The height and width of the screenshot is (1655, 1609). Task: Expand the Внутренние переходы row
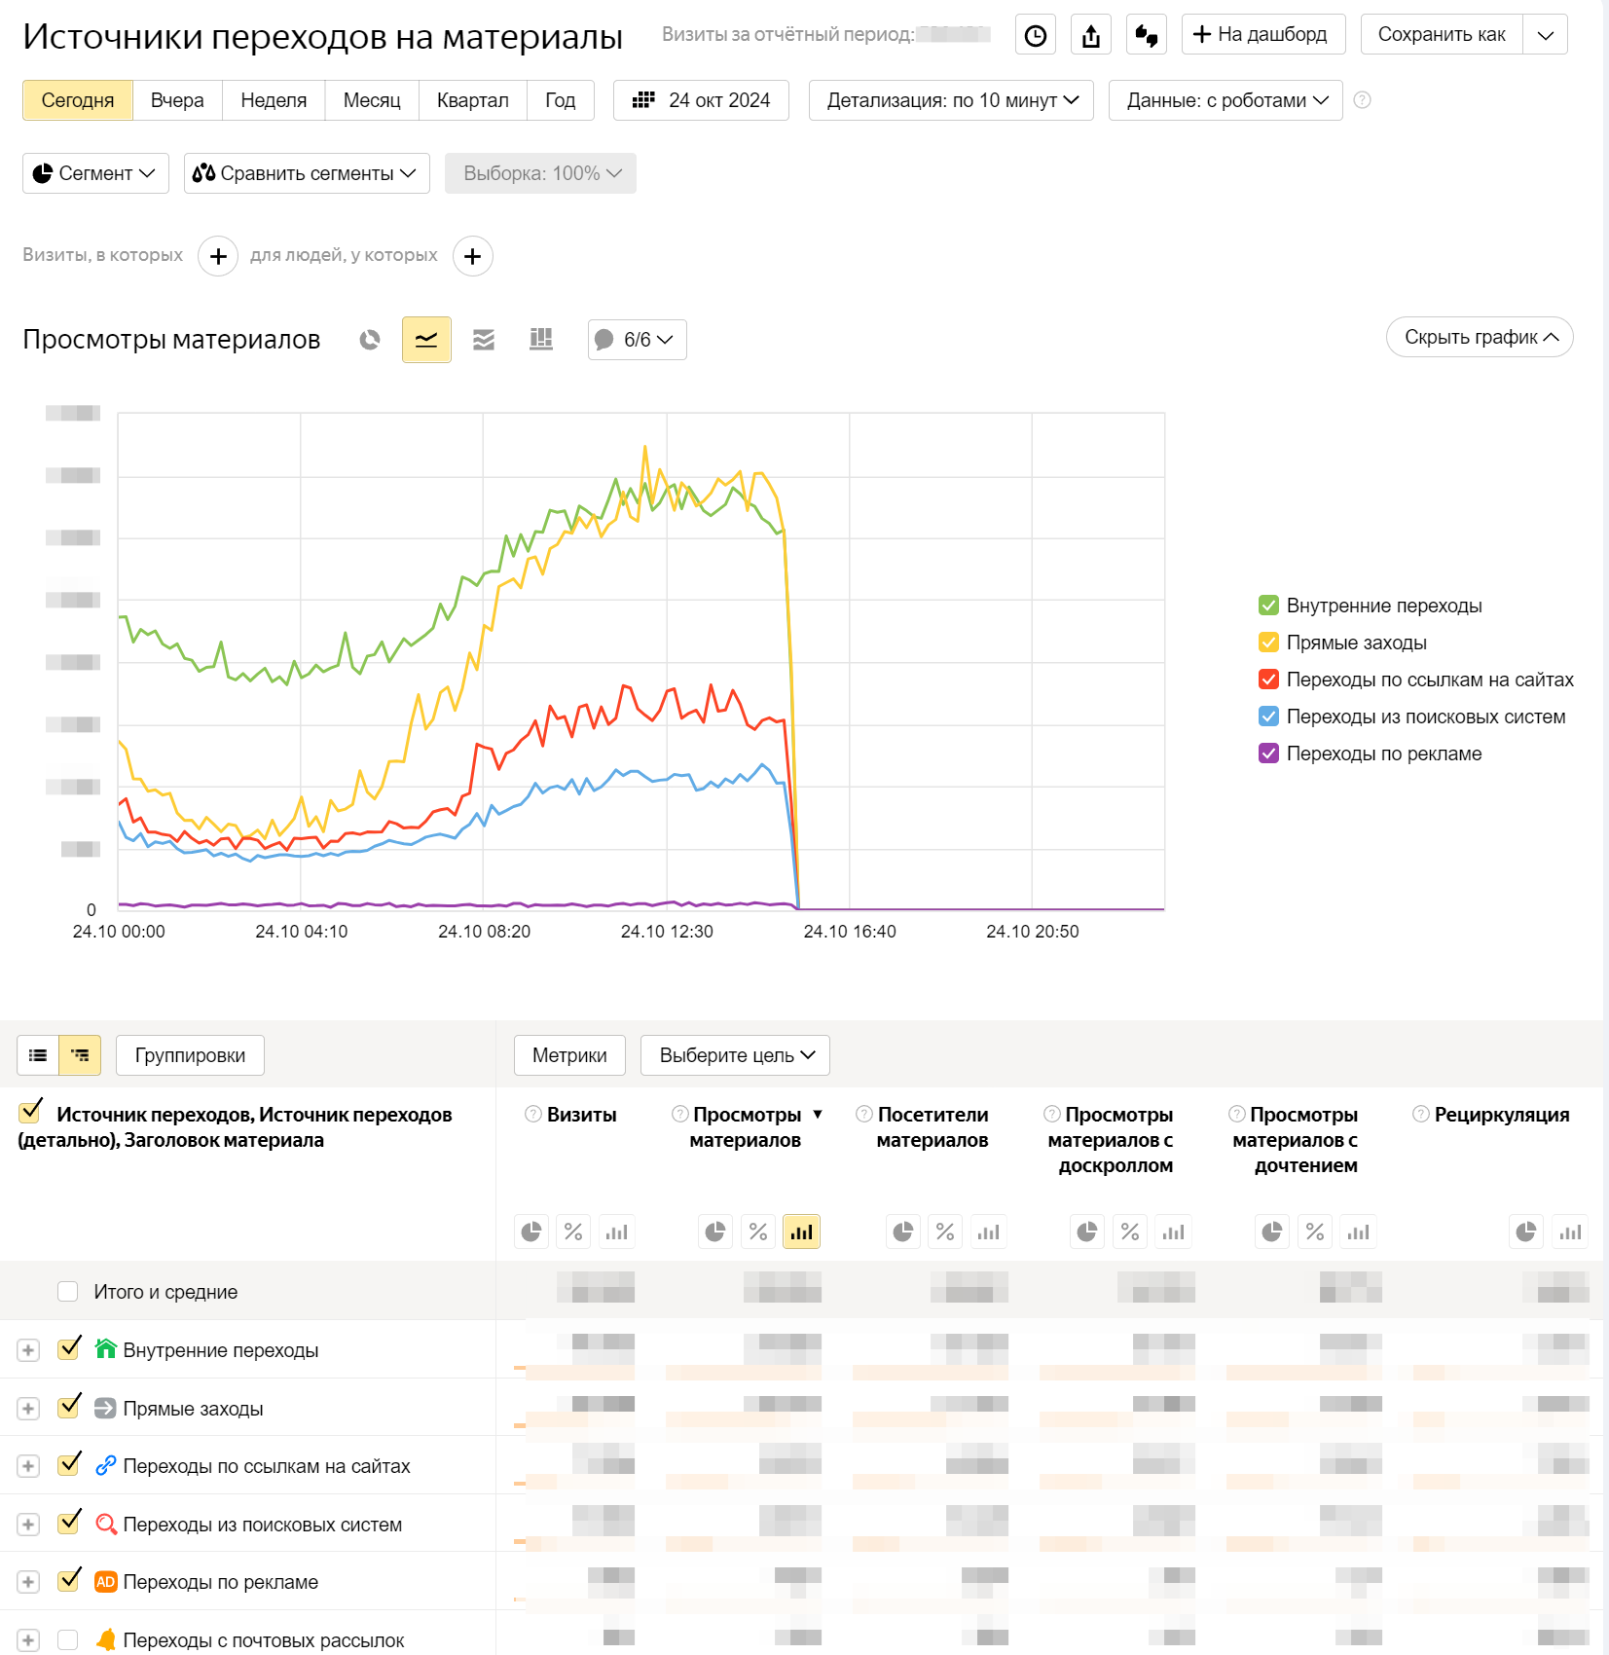point(28,1350)
